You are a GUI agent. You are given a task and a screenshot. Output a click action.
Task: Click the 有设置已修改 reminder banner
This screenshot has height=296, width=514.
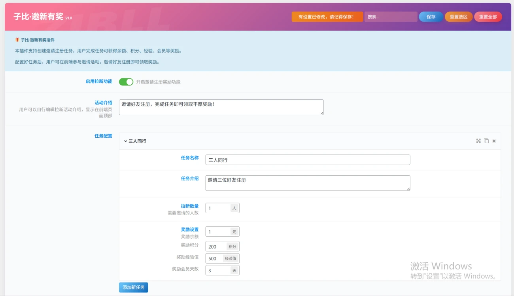[x=327, y=17]
